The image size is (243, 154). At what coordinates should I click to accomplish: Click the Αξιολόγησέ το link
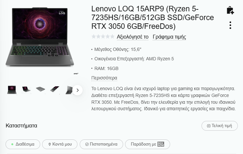133,37
